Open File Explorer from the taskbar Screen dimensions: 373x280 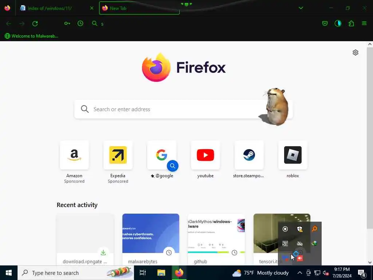[x=161, y=273]
